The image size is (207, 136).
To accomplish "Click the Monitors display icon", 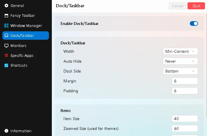I will [6, 46].
